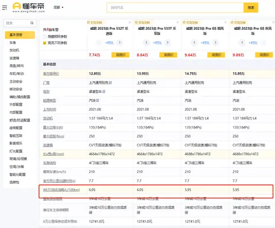Move Pro 533T column right with arrow
The width and height of the screenshot is (275, 228).
tap(168, 42)
